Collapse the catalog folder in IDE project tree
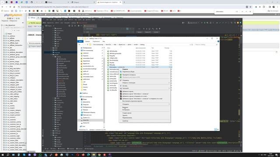The image size is (280, 157). point(53,57)
